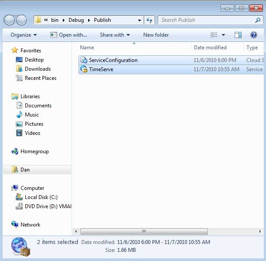266x261 pixels.
Task: Open Homegroup in sidebar
Action: coord(35,151)
